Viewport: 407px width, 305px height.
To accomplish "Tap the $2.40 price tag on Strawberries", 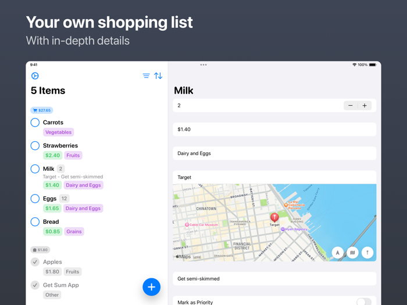I will [53, 155].
